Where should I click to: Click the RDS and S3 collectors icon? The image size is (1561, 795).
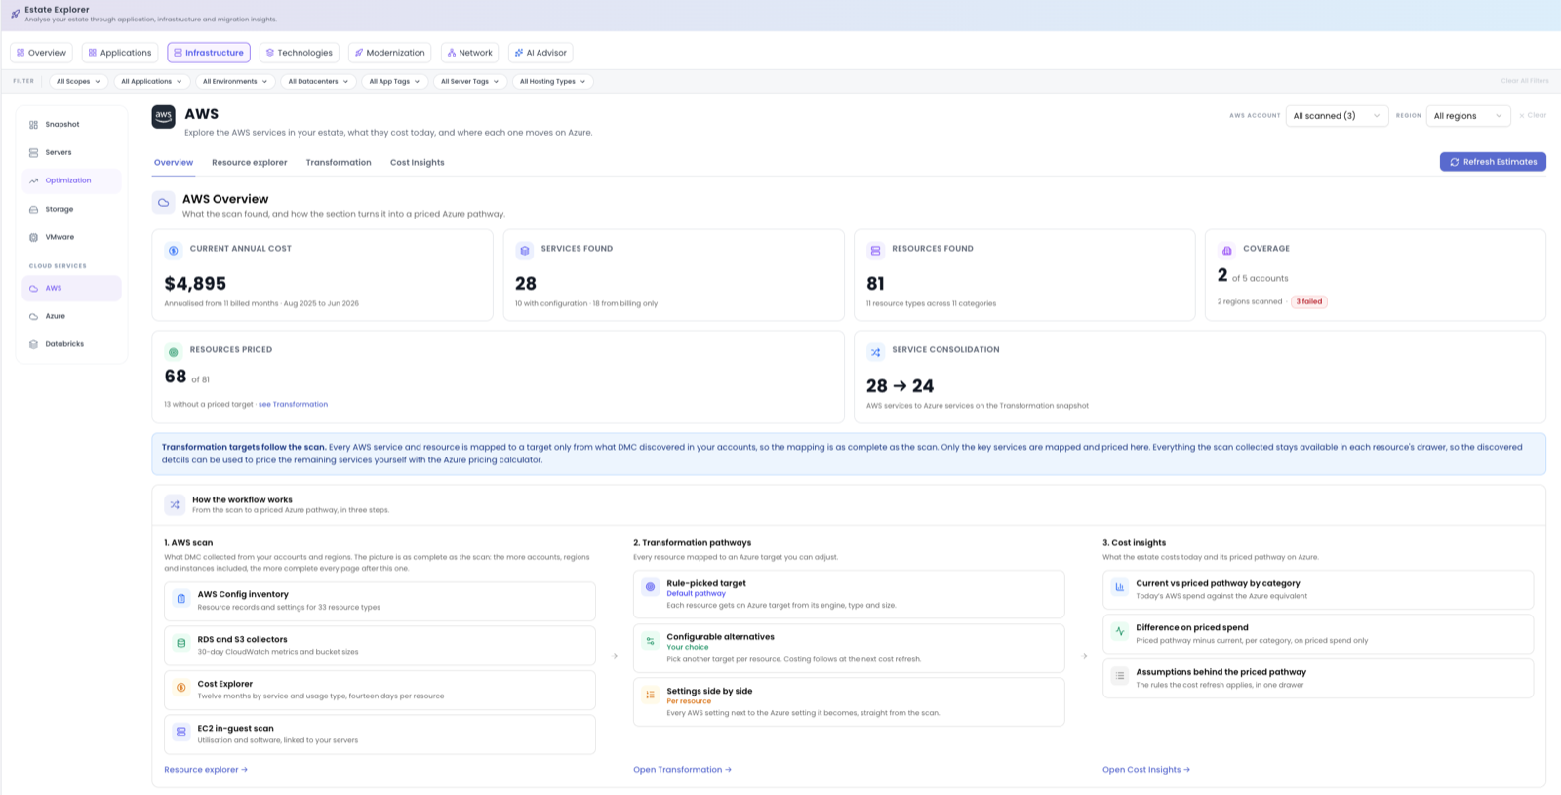(180, 644)
